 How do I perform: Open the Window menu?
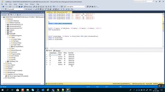[x=32, y=4]
